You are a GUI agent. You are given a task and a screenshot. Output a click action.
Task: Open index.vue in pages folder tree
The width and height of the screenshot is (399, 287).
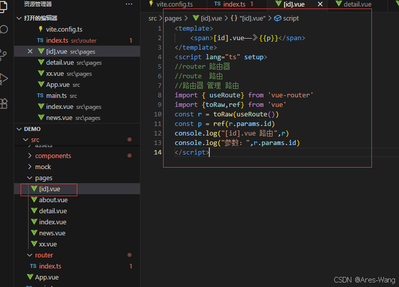click(77, 222)
